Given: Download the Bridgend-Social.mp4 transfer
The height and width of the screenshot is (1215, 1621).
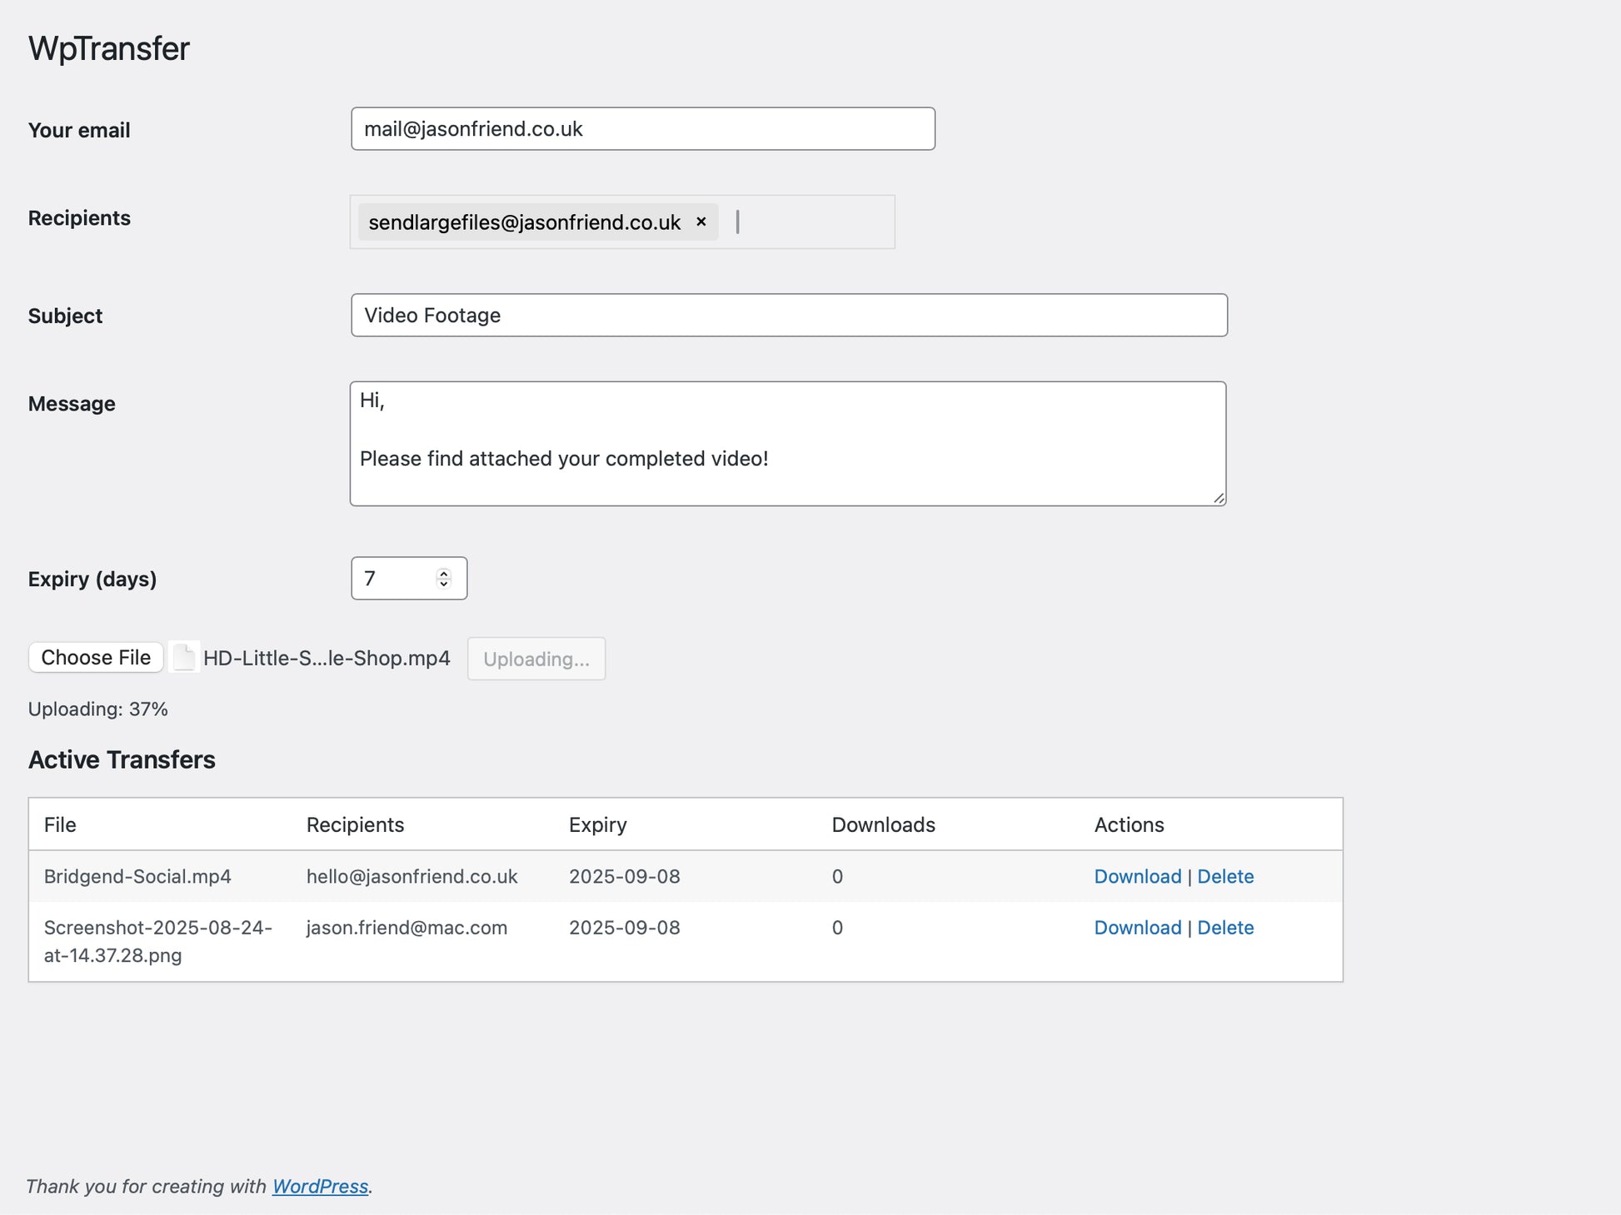Looking at the screenshot, I should 1137,877.
